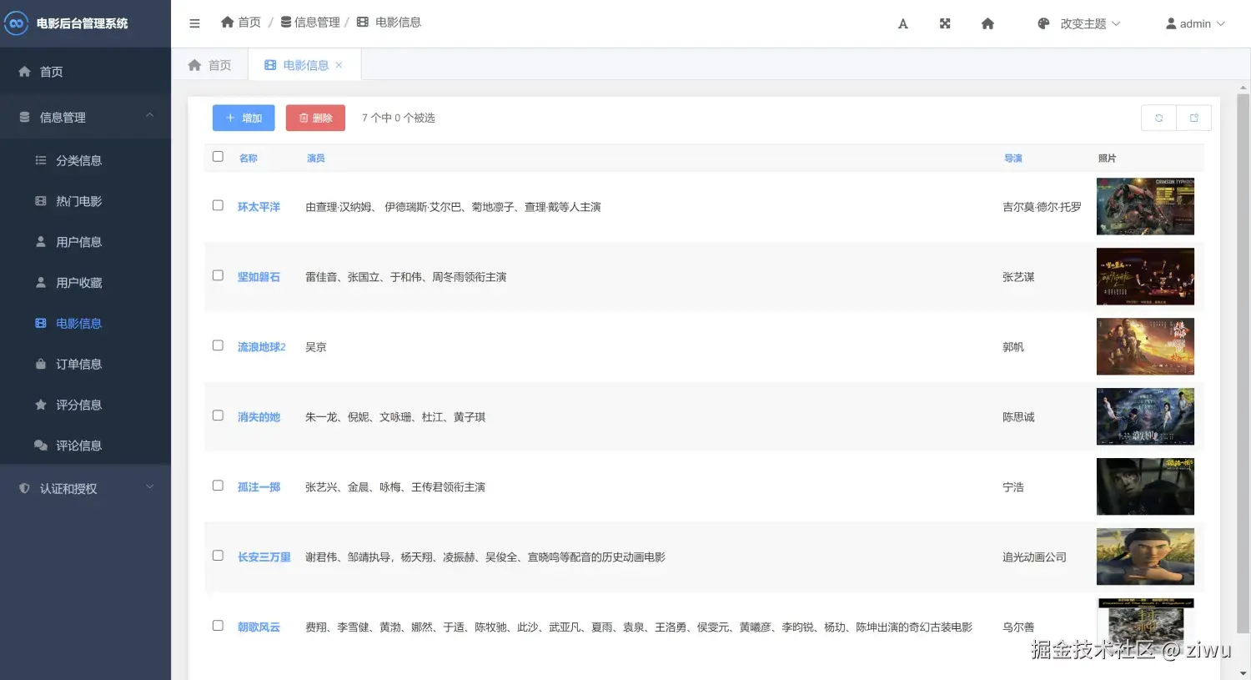Click the film icon beside 热门电影
The height and width of the screenshot is (680, 1251).
(41, 201)
